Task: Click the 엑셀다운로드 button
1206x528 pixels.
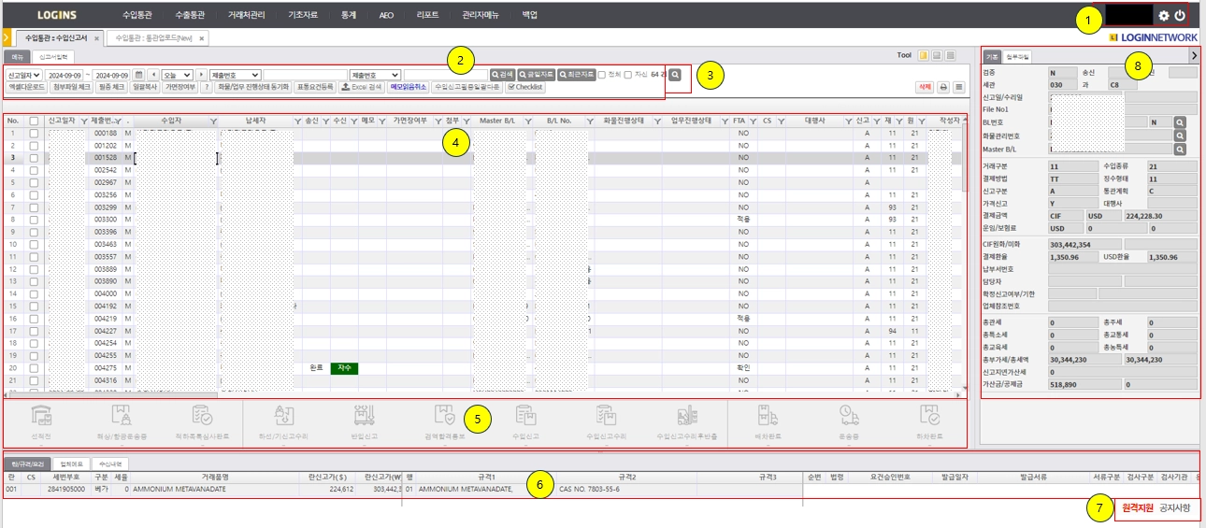Action: pos(27,87)
